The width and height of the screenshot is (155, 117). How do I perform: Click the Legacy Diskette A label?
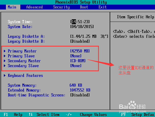[x=26, y=37]
